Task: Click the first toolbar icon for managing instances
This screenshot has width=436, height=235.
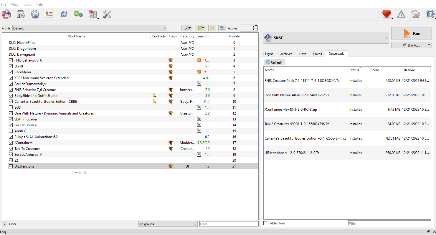Action: [x=6, y=14]
